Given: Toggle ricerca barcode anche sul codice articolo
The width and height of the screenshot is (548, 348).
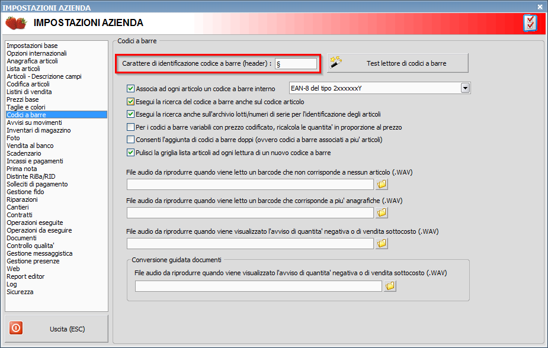Looking at the screenshot, I should pyautogui.click(x=130, y=102).
